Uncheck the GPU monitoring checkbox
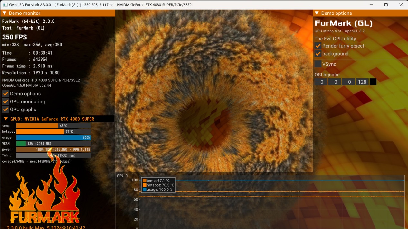The height and width of the screenshot is (229, 408). [x=5, y=101]
